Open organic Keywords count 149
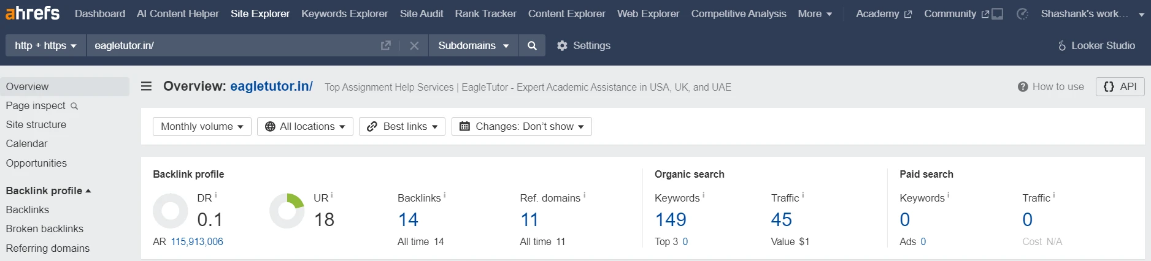This screenshot has height=261, width=1151. click(671, 219)
